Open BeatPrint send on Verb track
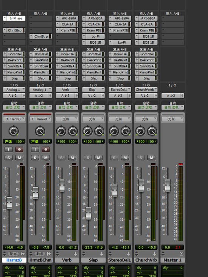 point(68,60)
